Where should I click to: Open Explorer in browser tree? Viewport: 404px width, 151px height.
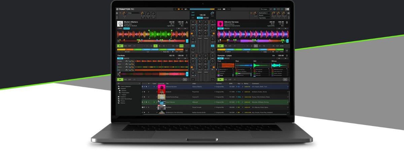click(x=122, y=97)
